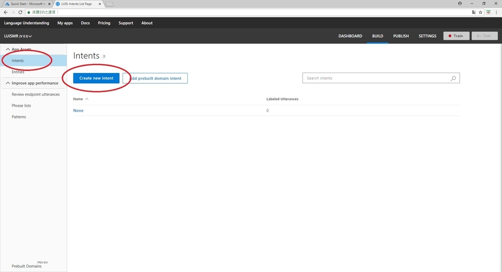Bookmark the page with the star icon
The height and width of the screenshot is (272, 502).
(x=480, y=12)
